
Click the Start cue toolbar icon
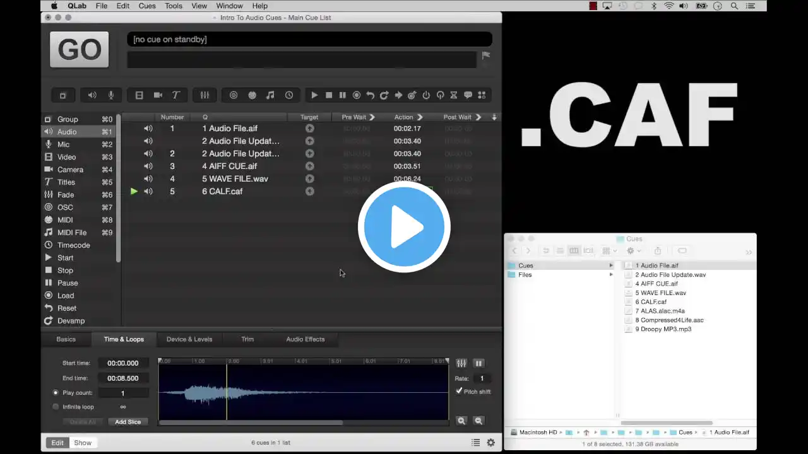(314, 95)
